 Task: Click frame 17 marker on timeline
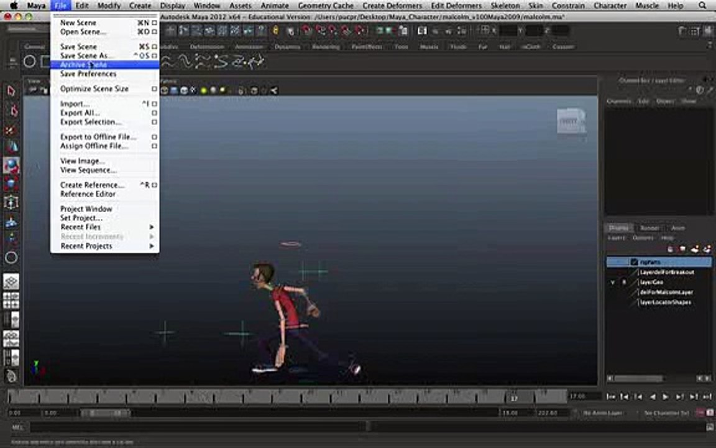[x=514, y=398]
